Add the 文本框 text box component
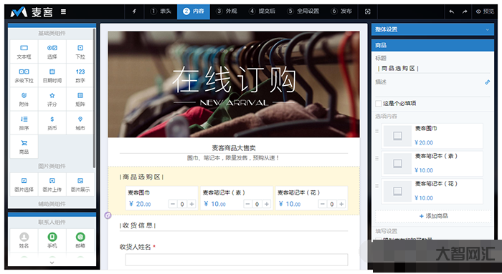Screen dimensions: 502x274 [24, 52]
